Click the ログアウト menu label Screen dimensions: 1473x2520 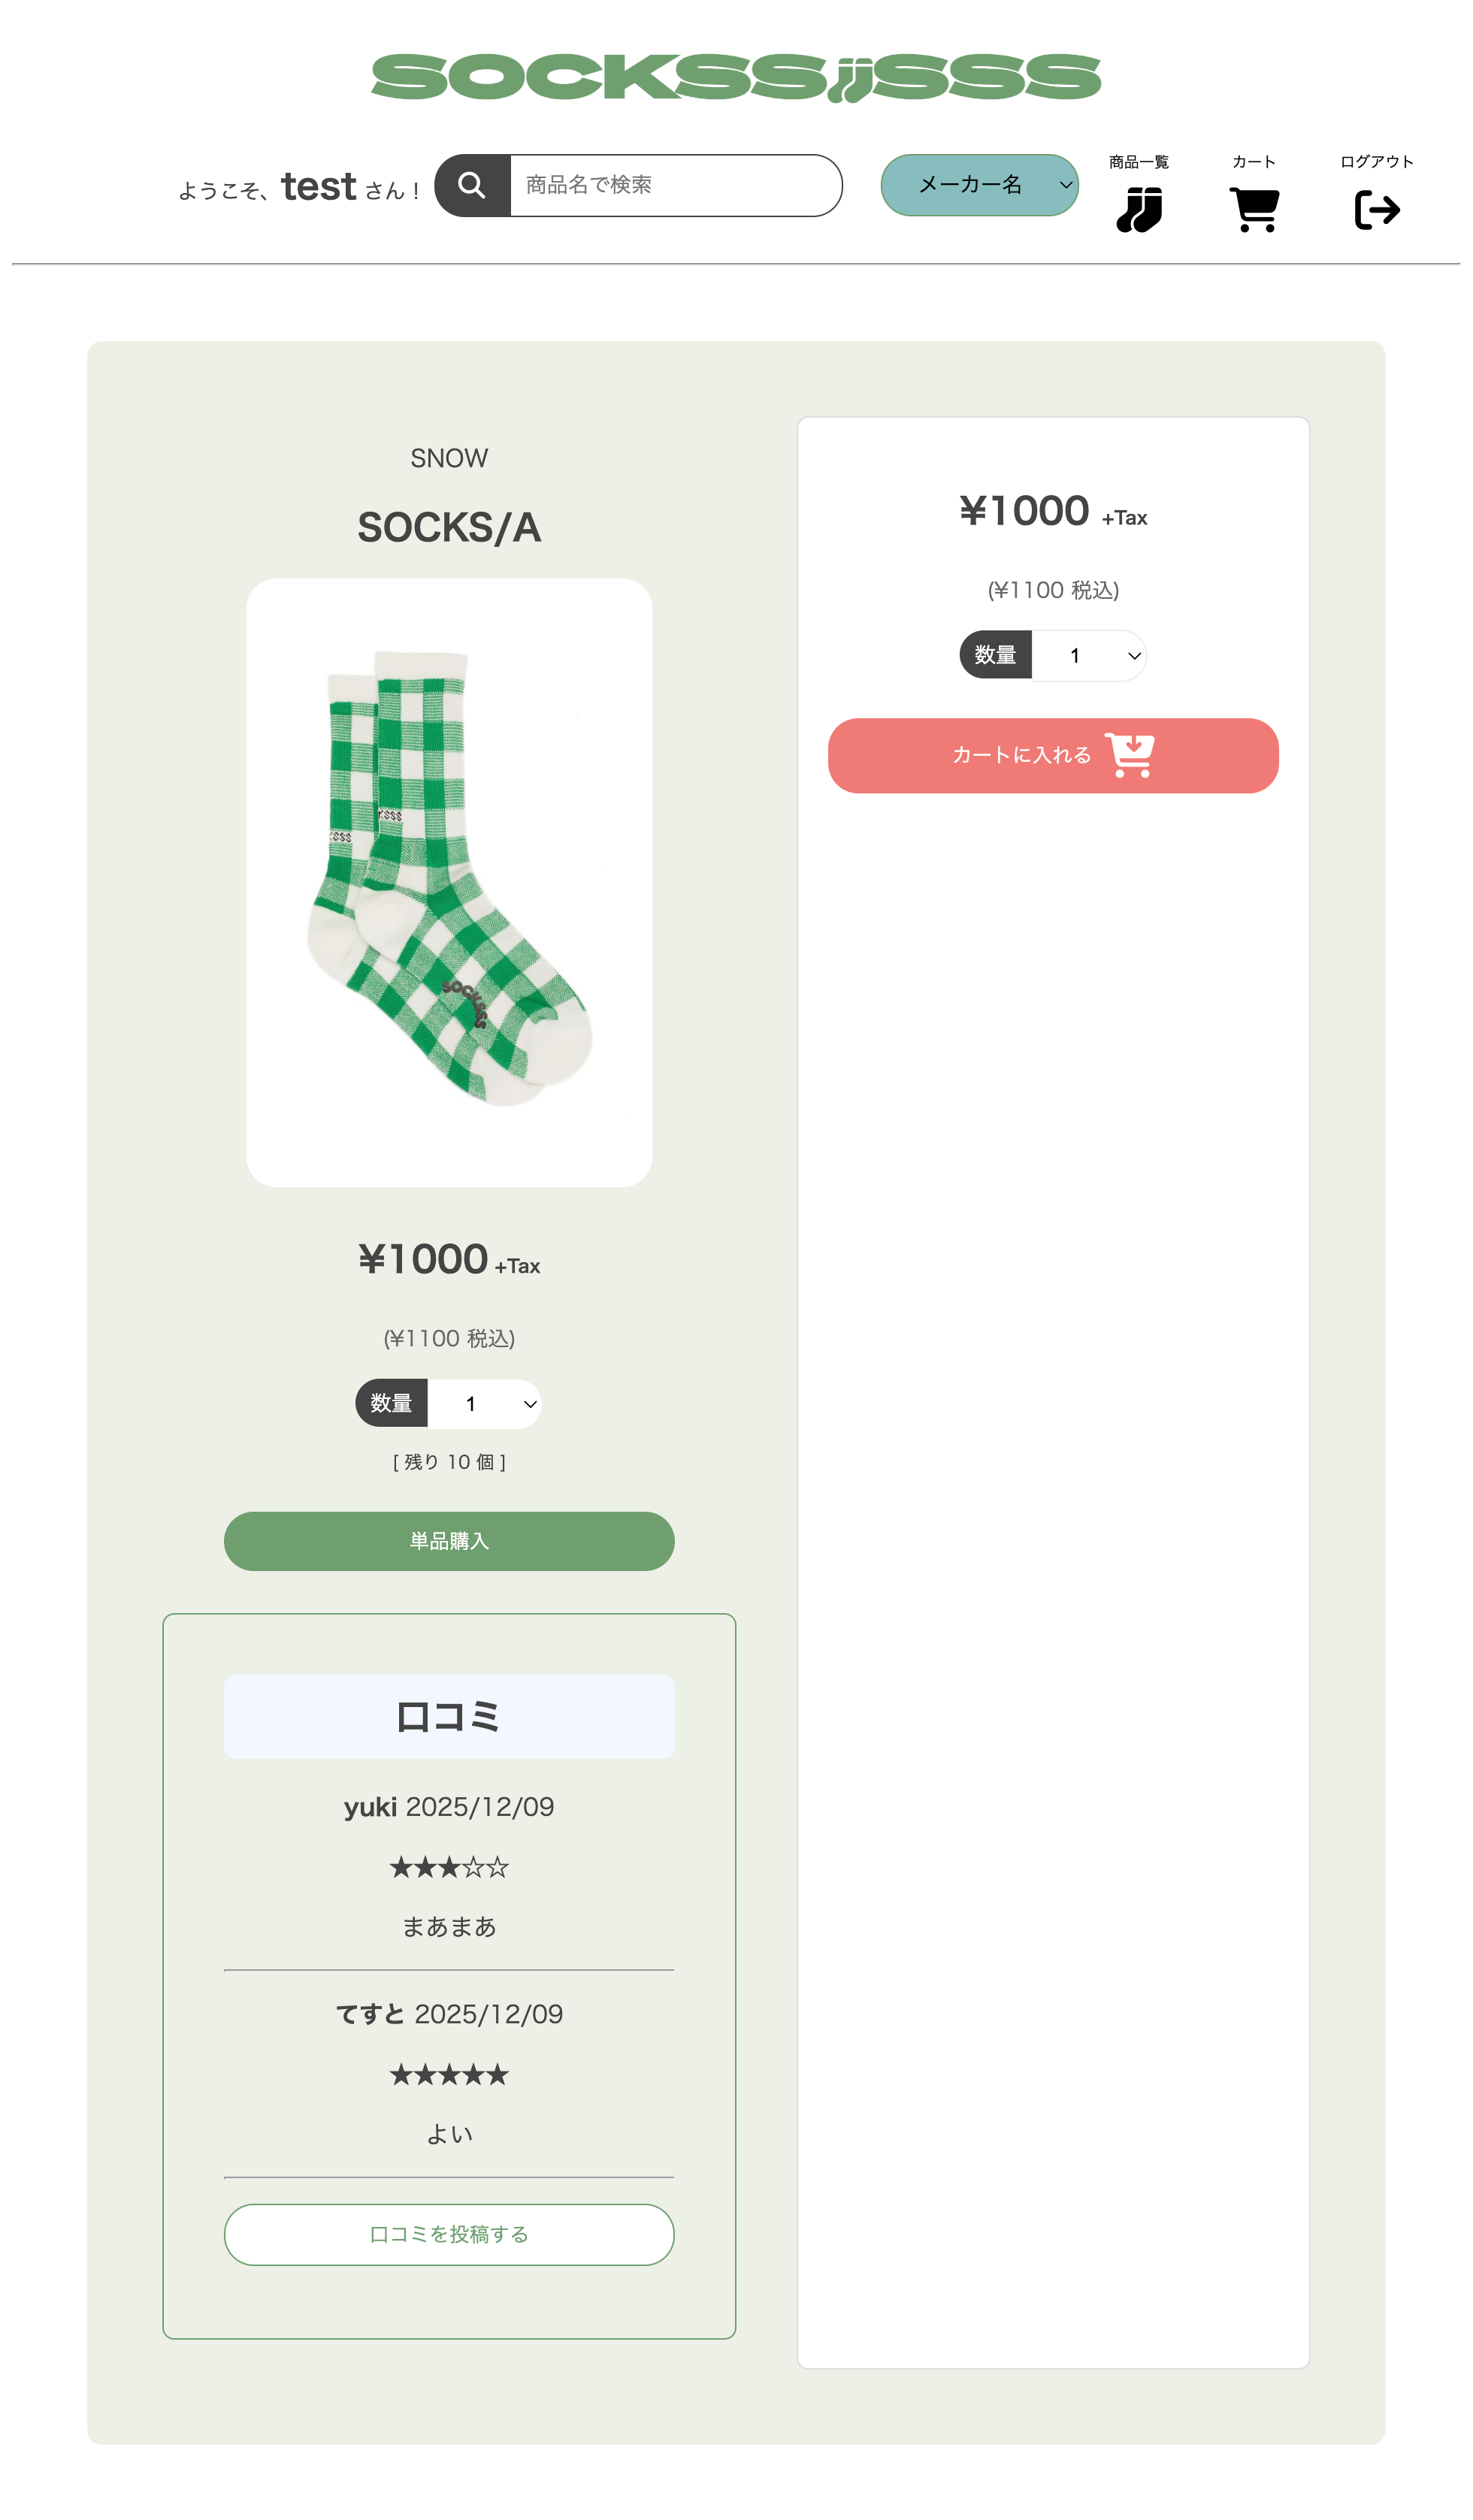coord(1377,162)
